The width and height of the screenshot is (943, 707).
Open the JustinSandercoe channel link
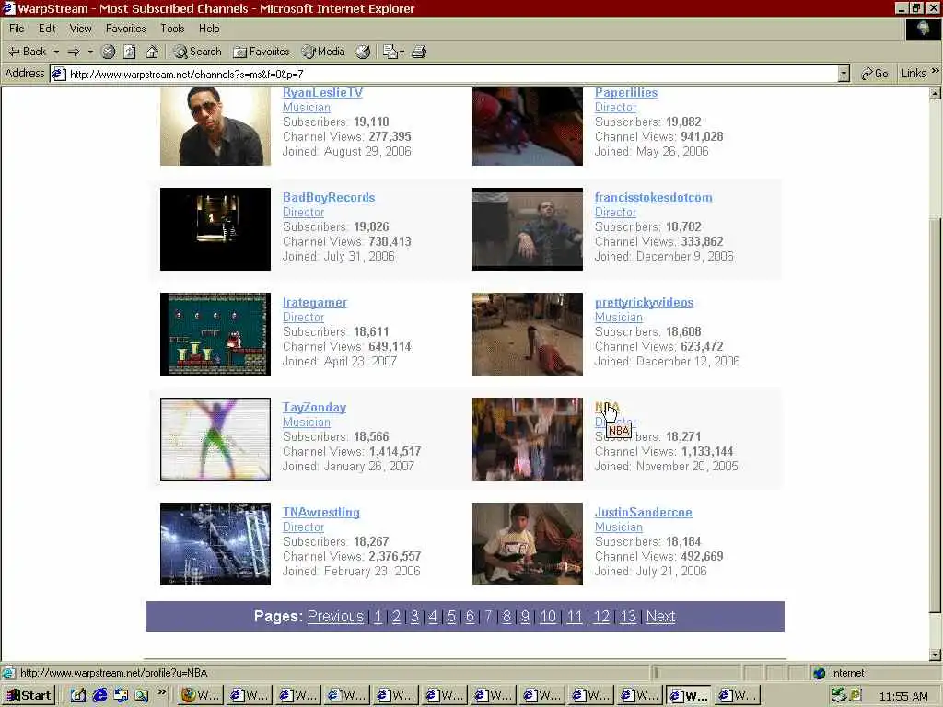coord(644,512)
